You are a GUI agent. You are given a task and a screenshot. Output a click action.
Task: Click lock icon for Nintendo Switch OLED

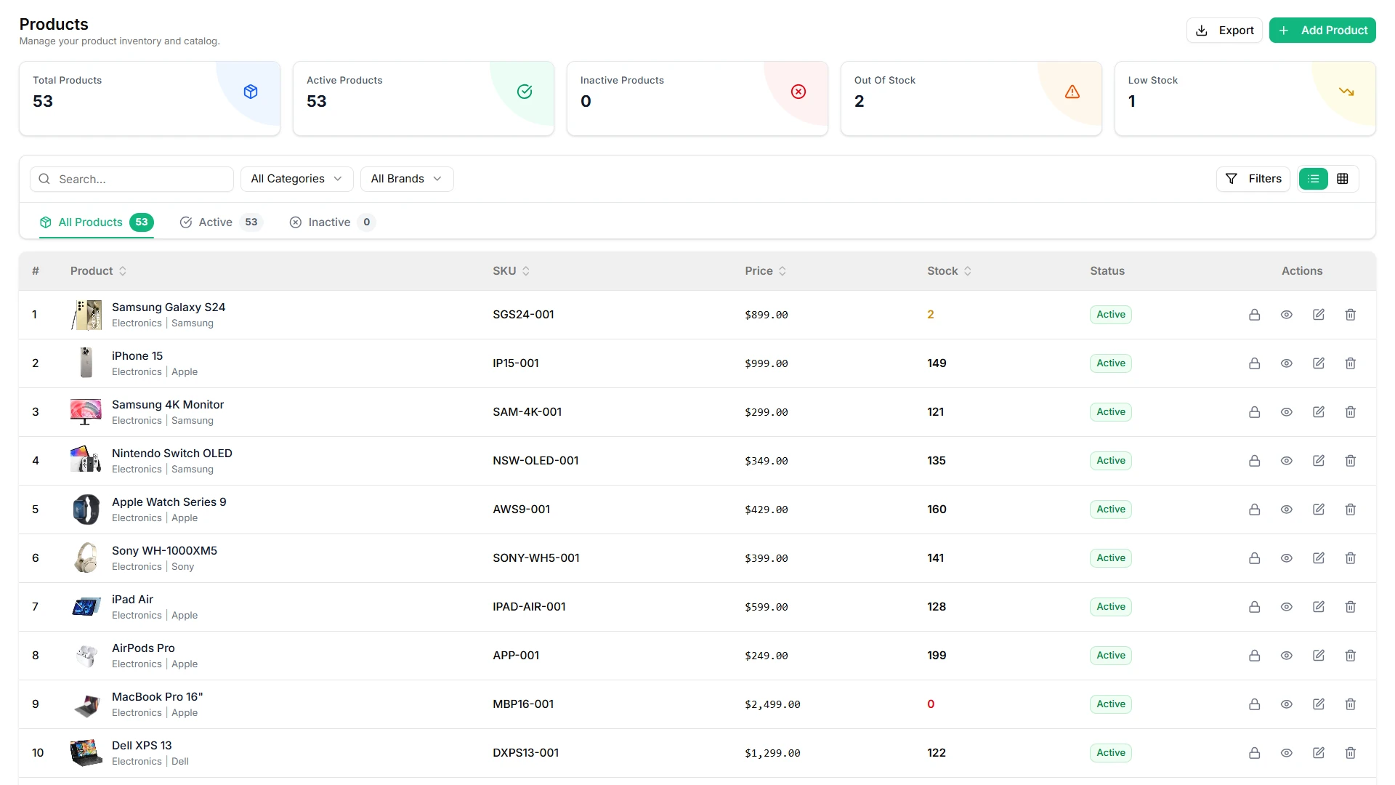pyautogui.click(x=1254, y=461)
